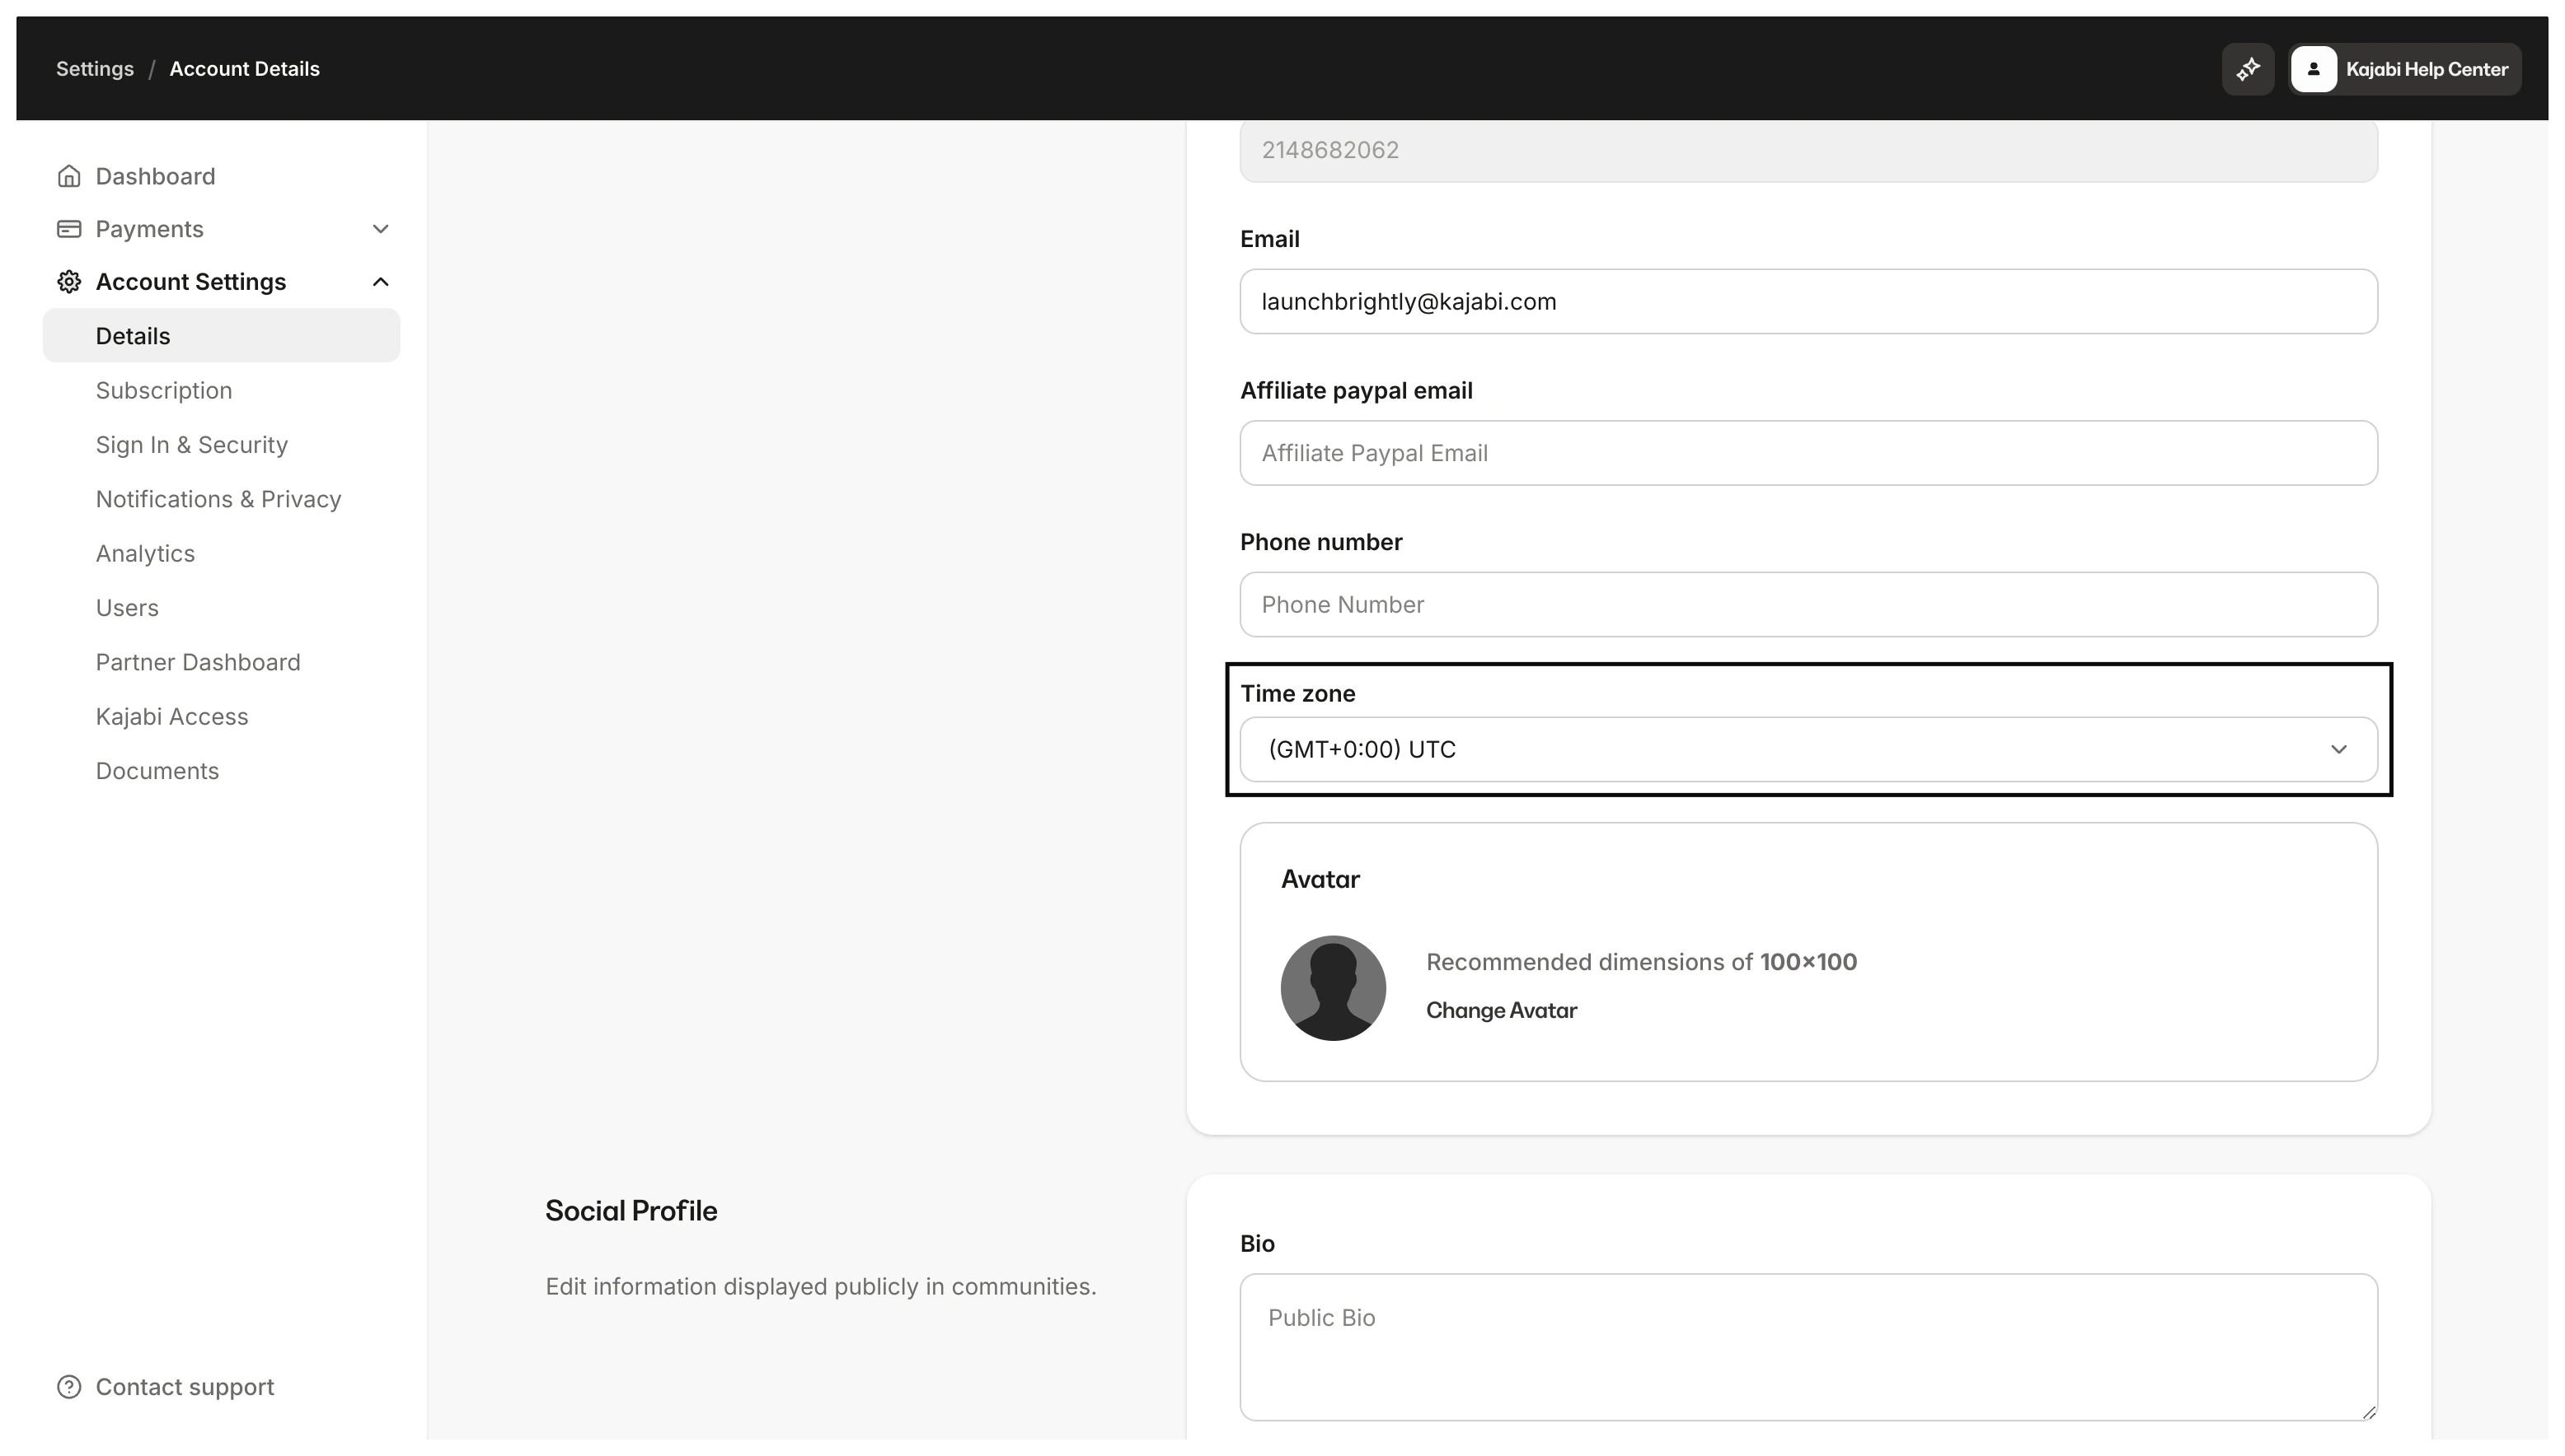Click the Change Avatar link
Image resolution: width=2565 pixels, height=1456 pixels.
click(x=1501, y=1010)
